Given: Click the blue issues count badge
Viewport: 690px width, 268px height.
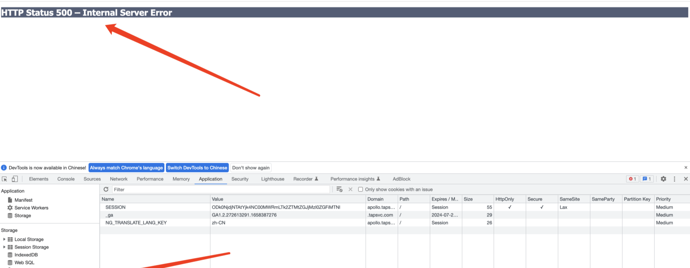Looking at the screenshot, I should click(x=647, y=179).
